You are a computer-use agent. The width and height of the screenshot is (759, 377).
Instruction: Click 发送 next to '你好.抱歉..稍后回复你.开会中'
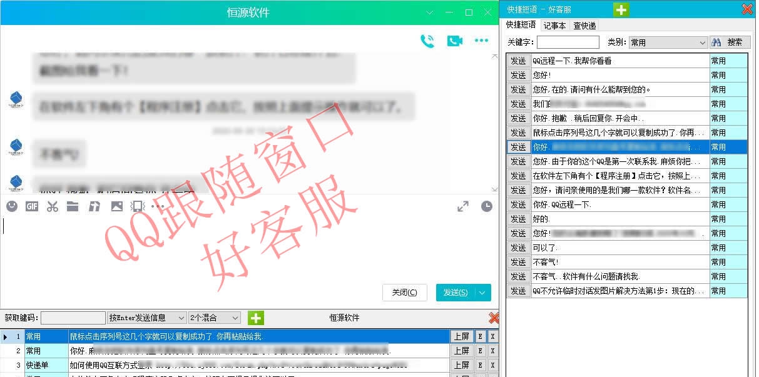(518, 118)
